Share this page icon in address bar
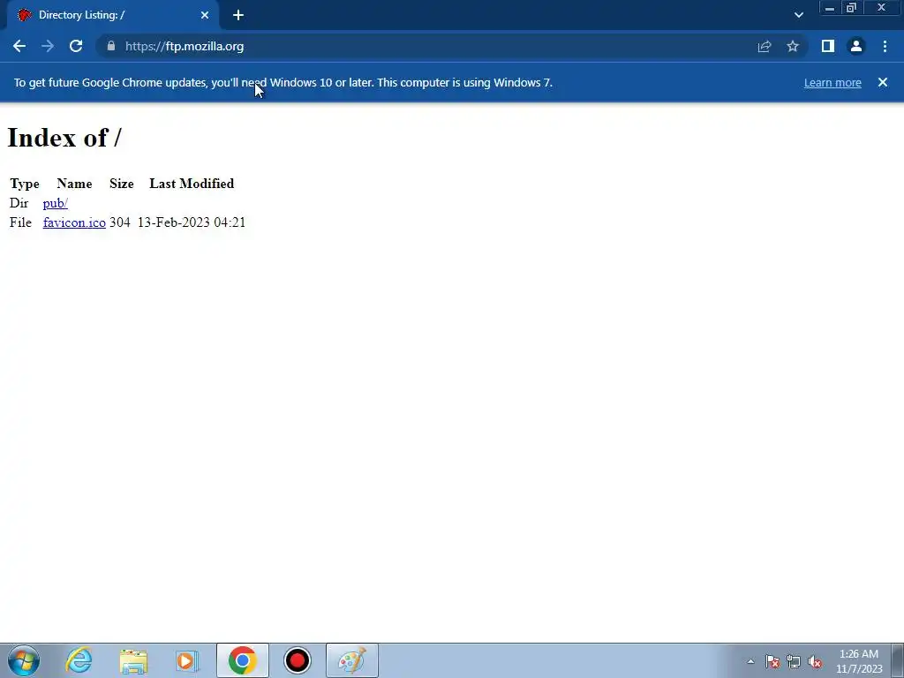 (x=765, y=46)
